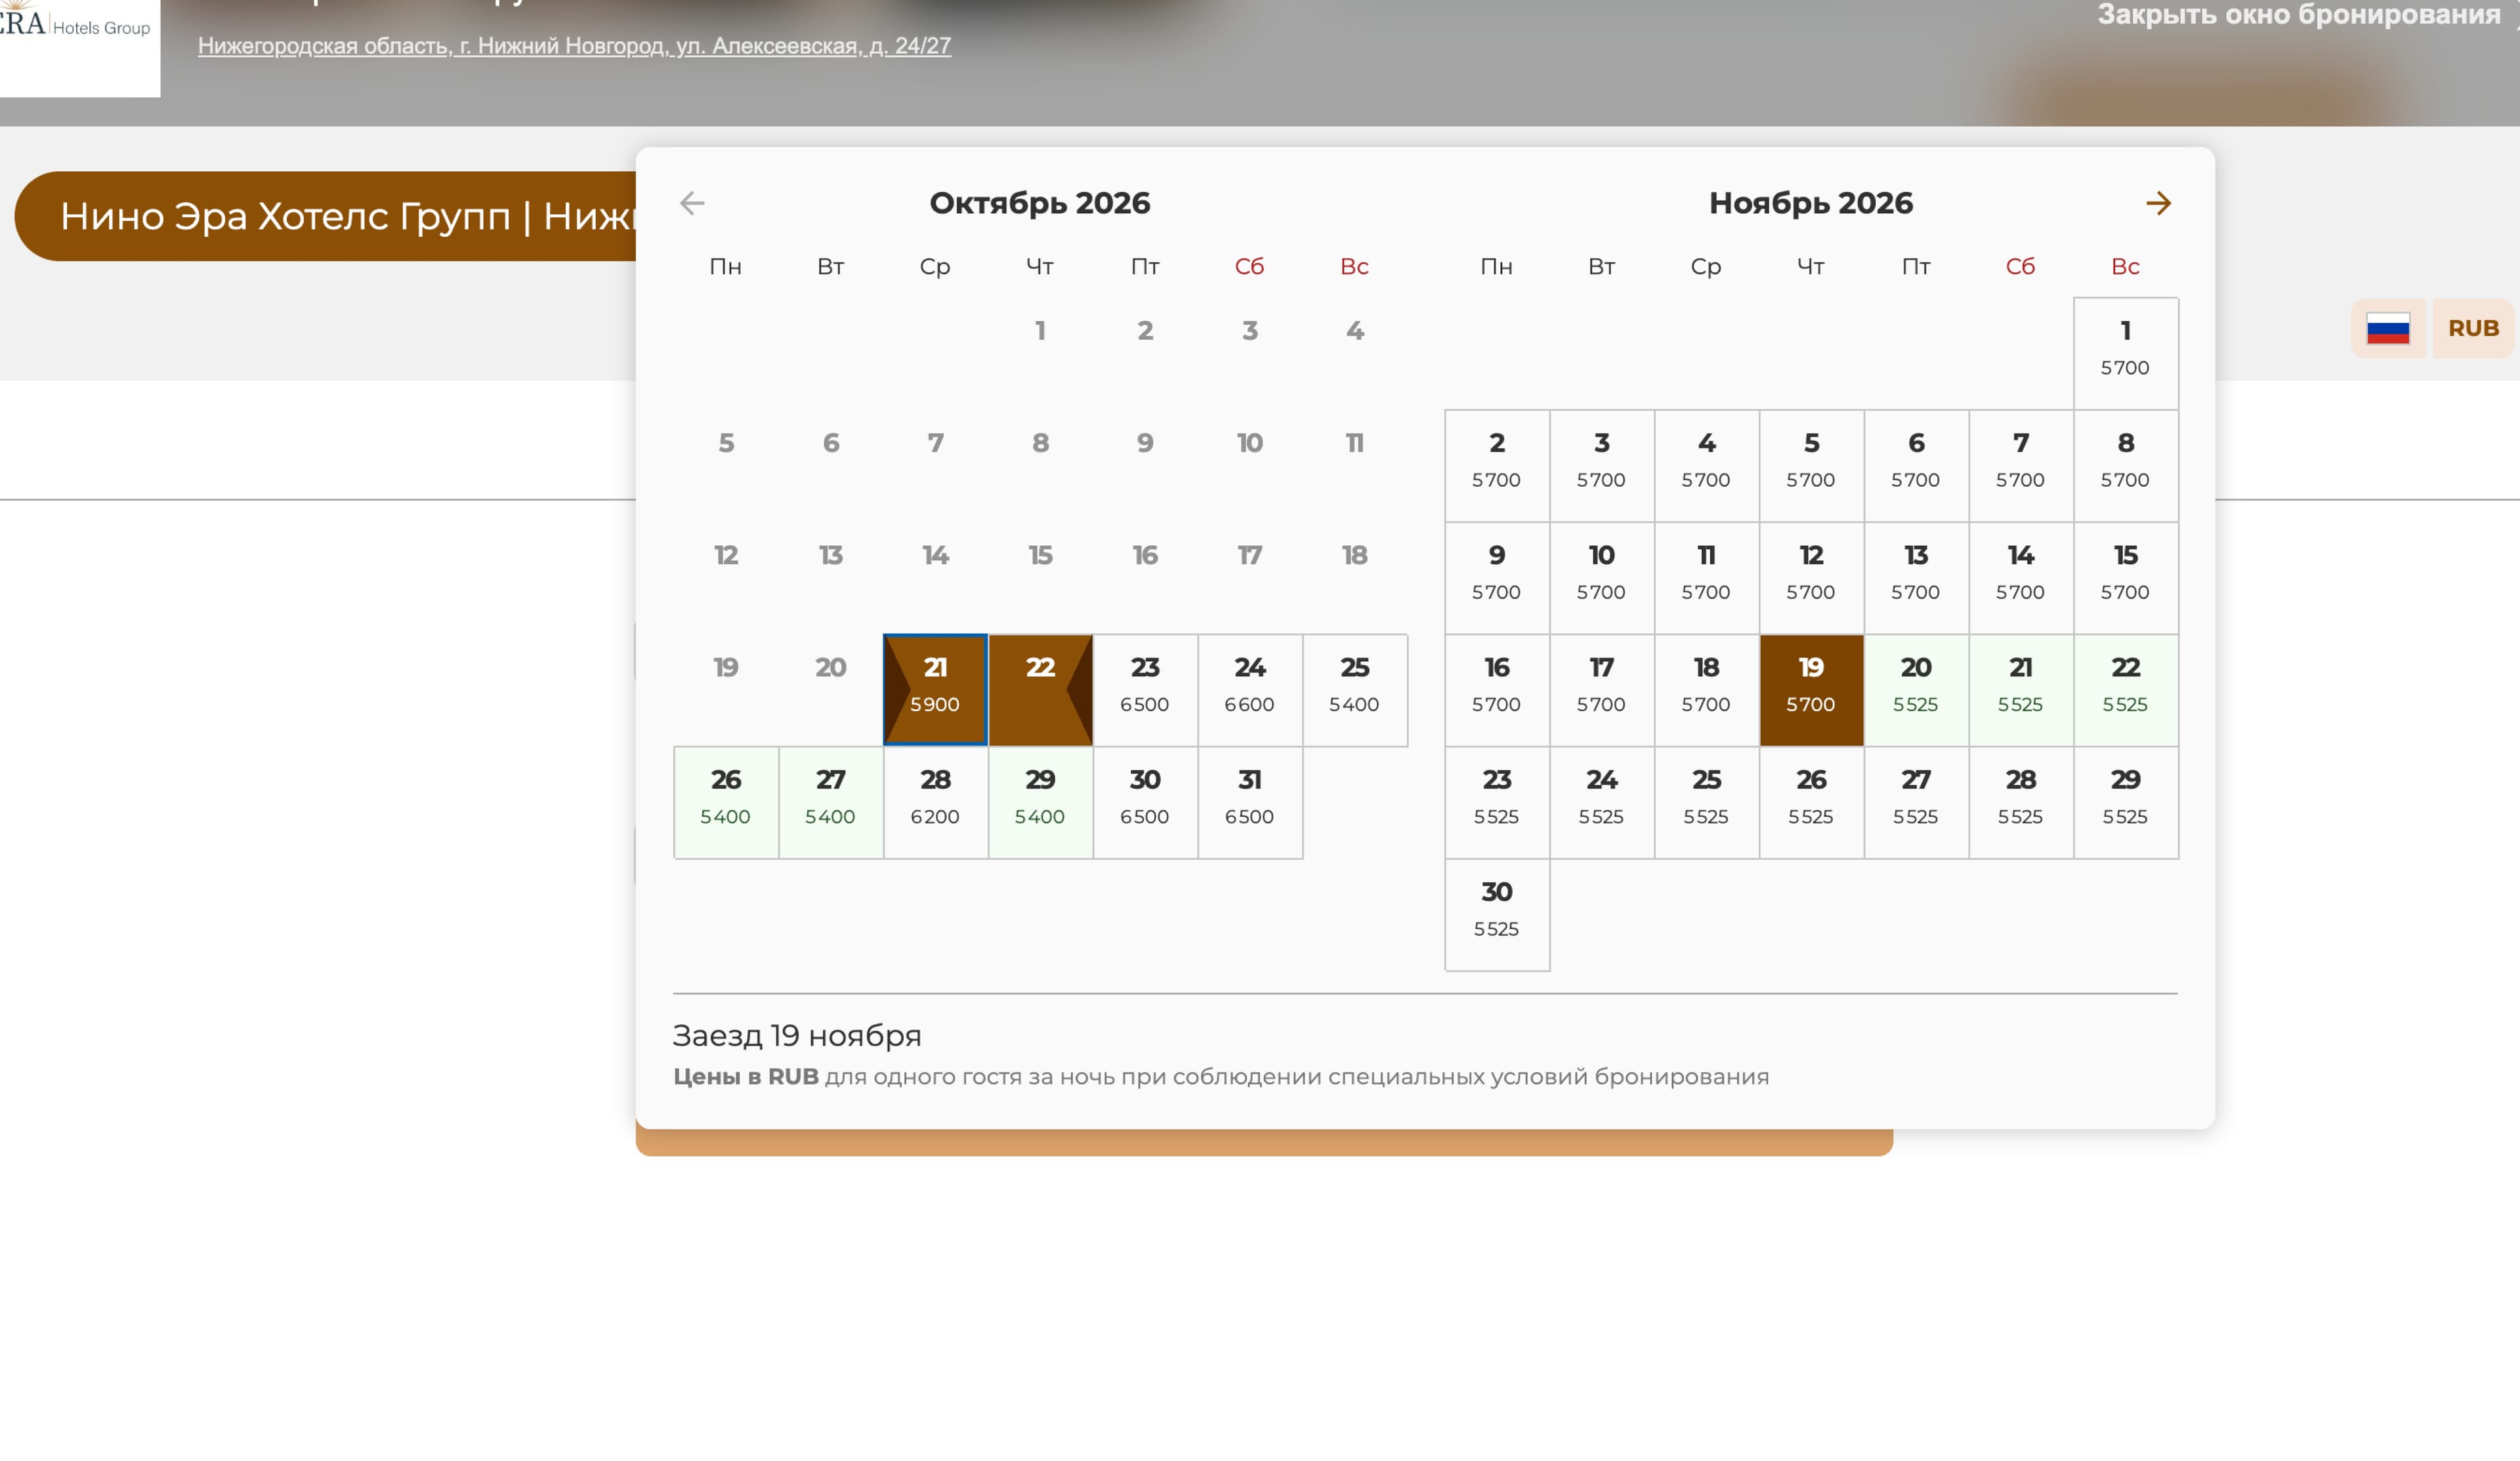Image resolution: width=2520 pixels, height=1461 pixels.
Task: Pick November 23 in the calendar
Action: (1497, 802)
